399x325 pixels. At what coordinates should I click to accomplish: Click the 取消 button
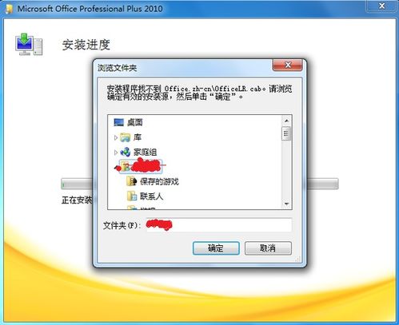[268, 248]
